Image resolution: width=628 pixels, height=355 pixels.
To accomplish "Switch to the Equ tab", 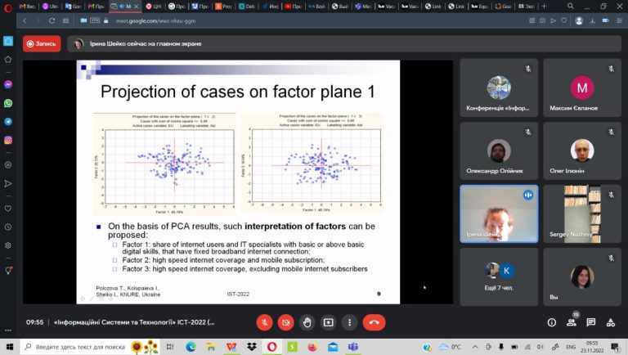I will [x=479, y=7].
